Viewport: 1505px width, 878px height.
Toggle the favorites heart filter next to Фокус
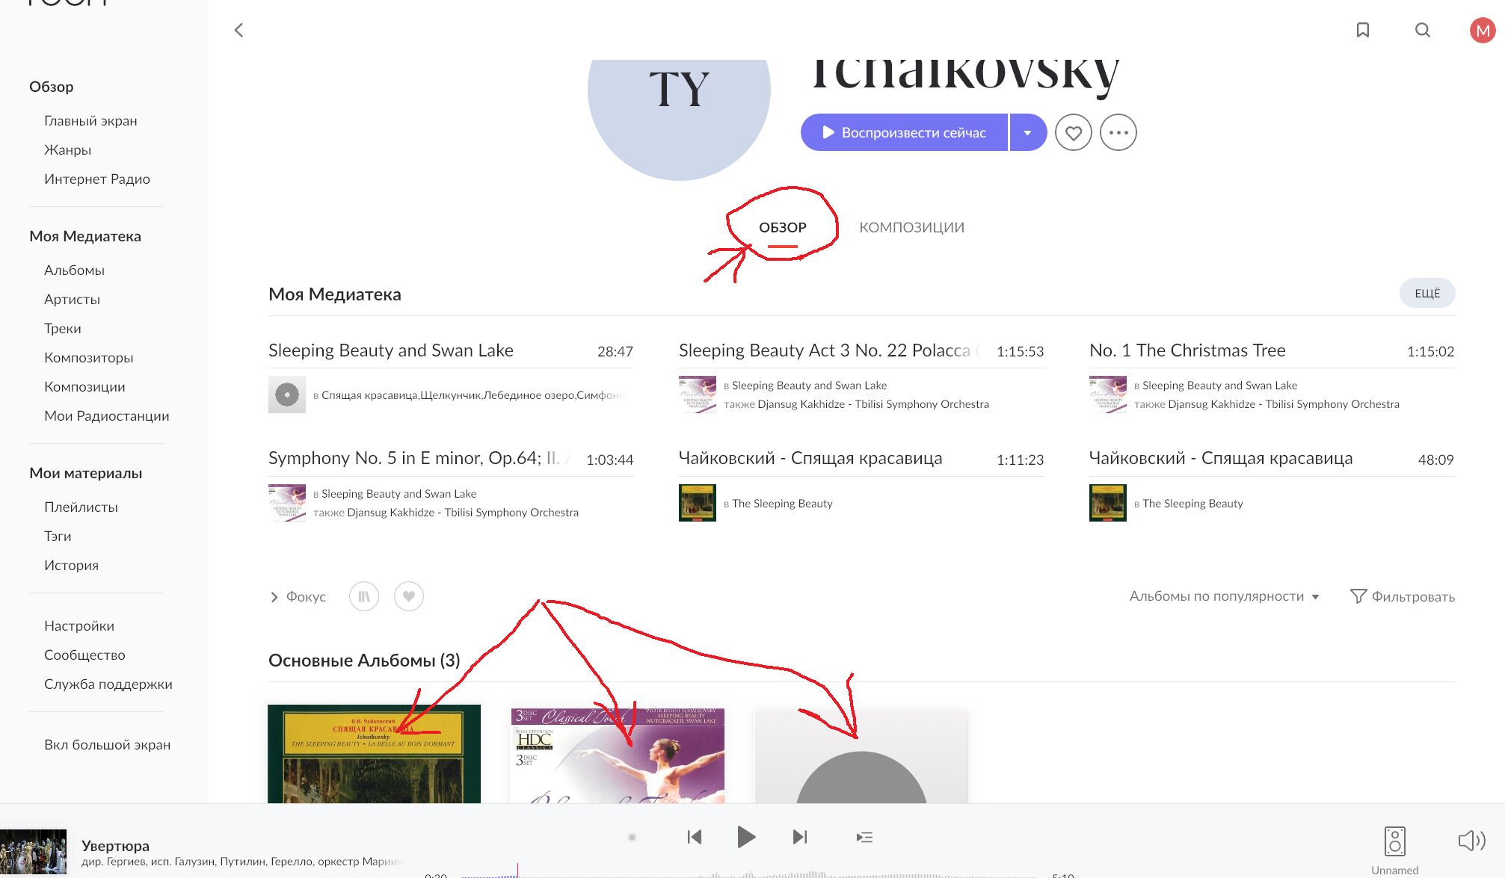pos(409,596)
